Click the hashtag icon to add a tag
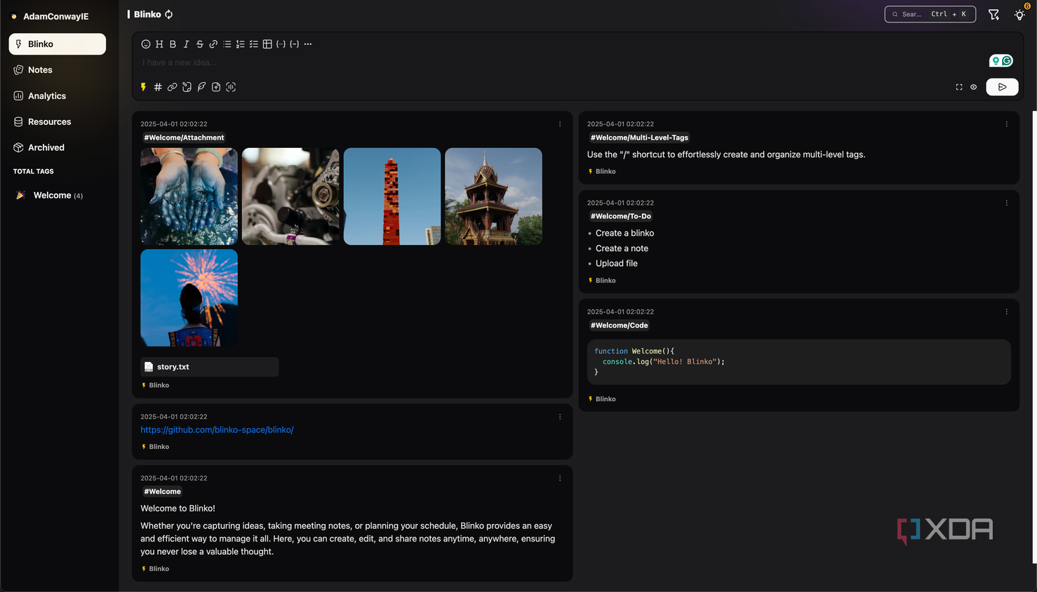Image resolution: width=1037 pixels, height=592 pixels. 158,87
